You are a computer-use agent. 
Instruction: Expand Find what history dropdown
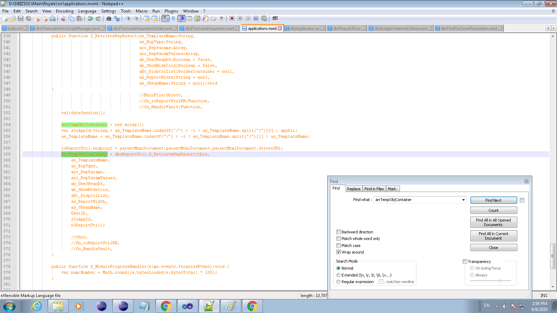pos(463,200)
